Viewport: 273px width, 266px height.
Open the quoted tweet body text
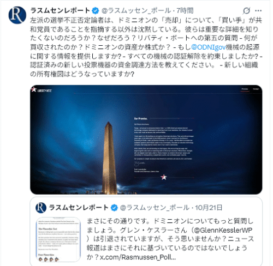170,239
